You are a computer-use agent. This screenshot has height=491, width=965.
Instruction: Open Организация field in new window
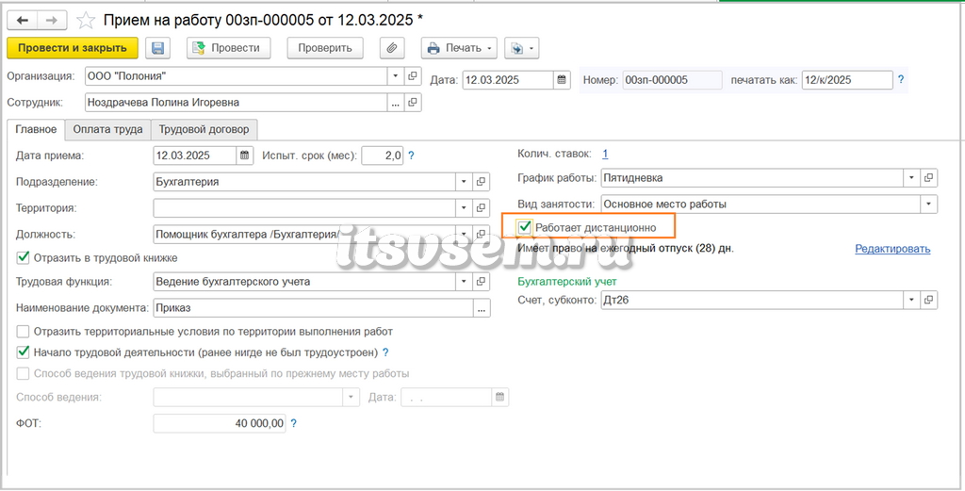(x=413, y=77)
